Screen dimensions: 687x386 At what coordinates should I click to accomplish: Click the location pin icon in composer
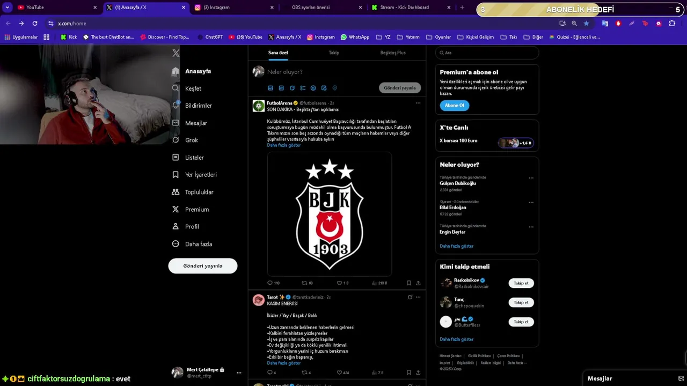[334, 88]
